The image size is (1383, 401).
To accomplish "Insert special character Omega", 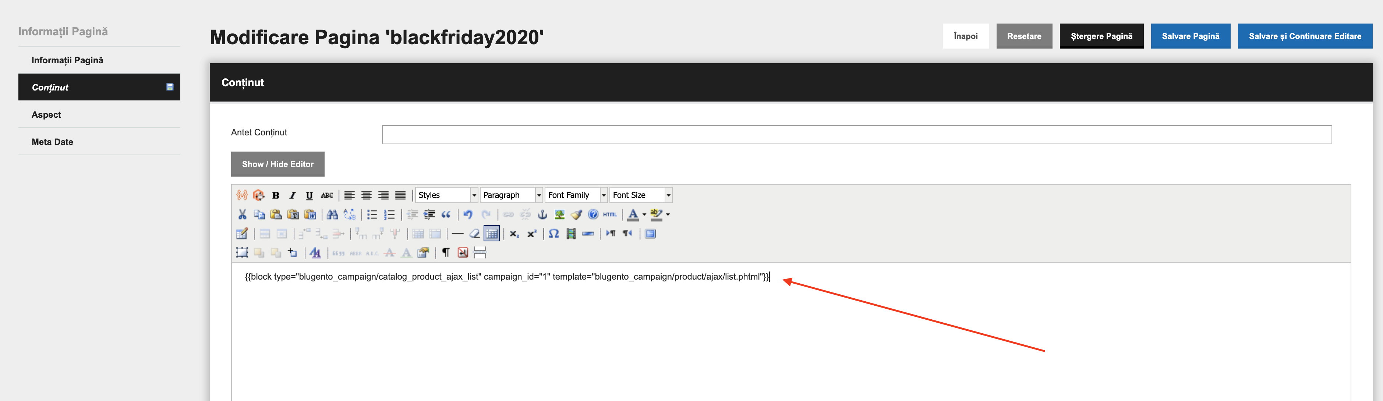I will click(x=554, y=234).
